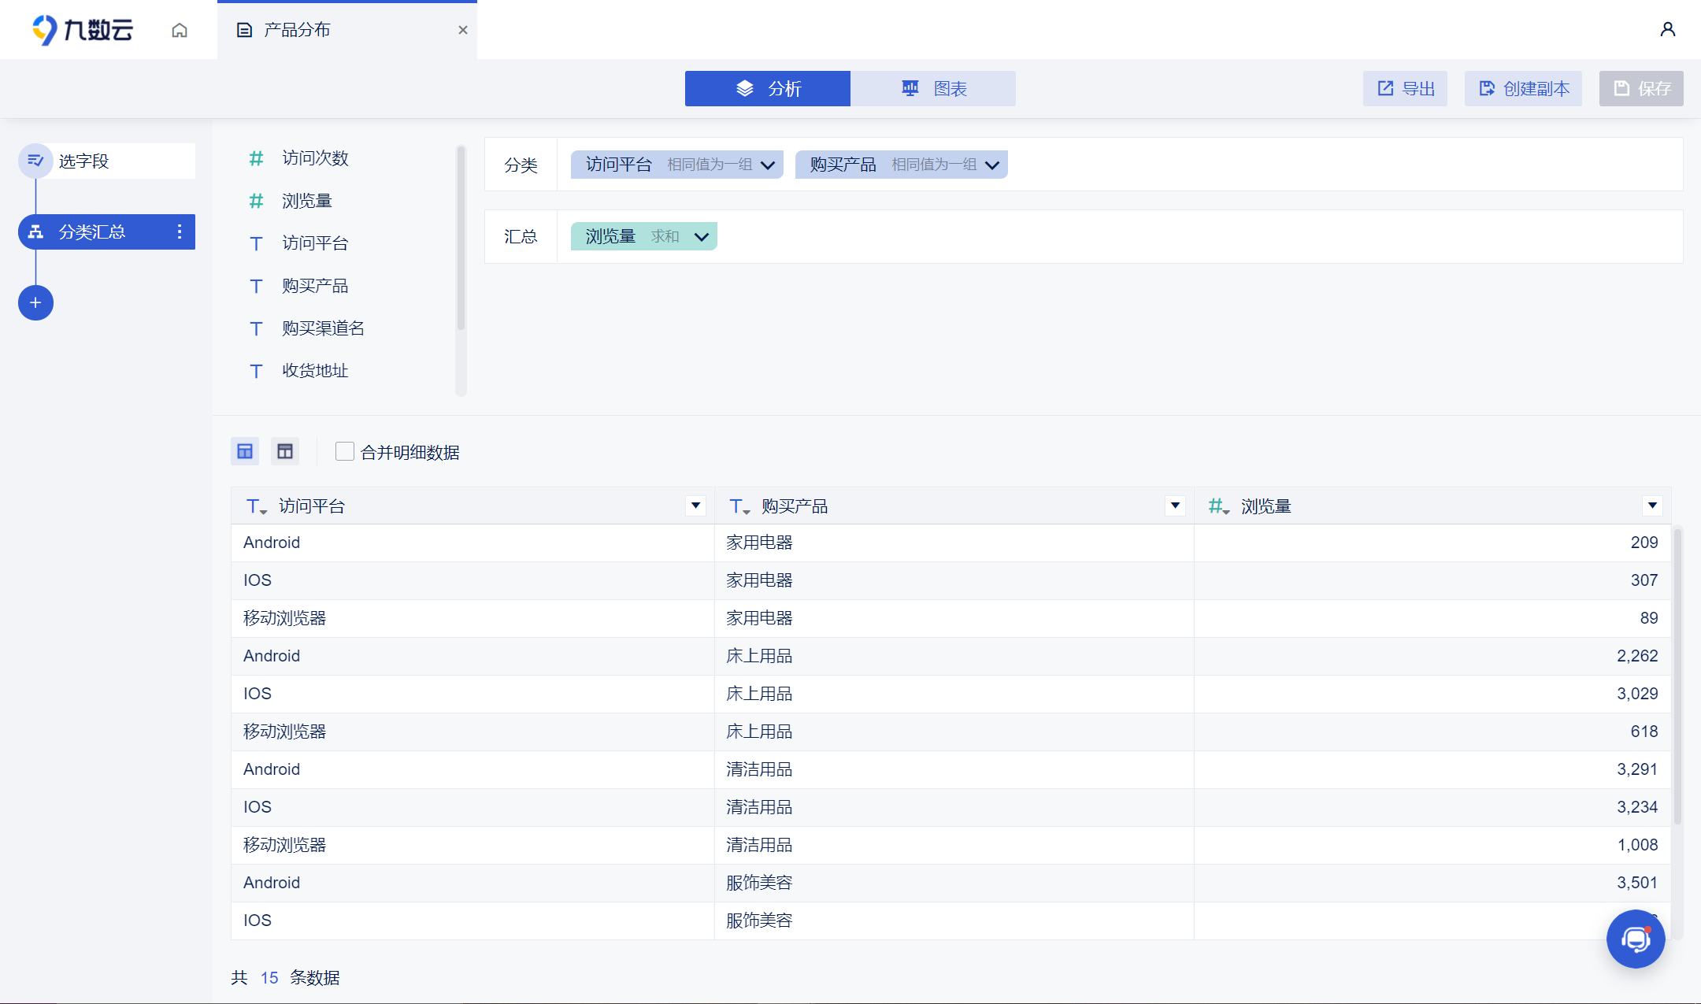Click the plus add step button
This screenshot has width=1701, height=1004.
[x=35, y=303]
